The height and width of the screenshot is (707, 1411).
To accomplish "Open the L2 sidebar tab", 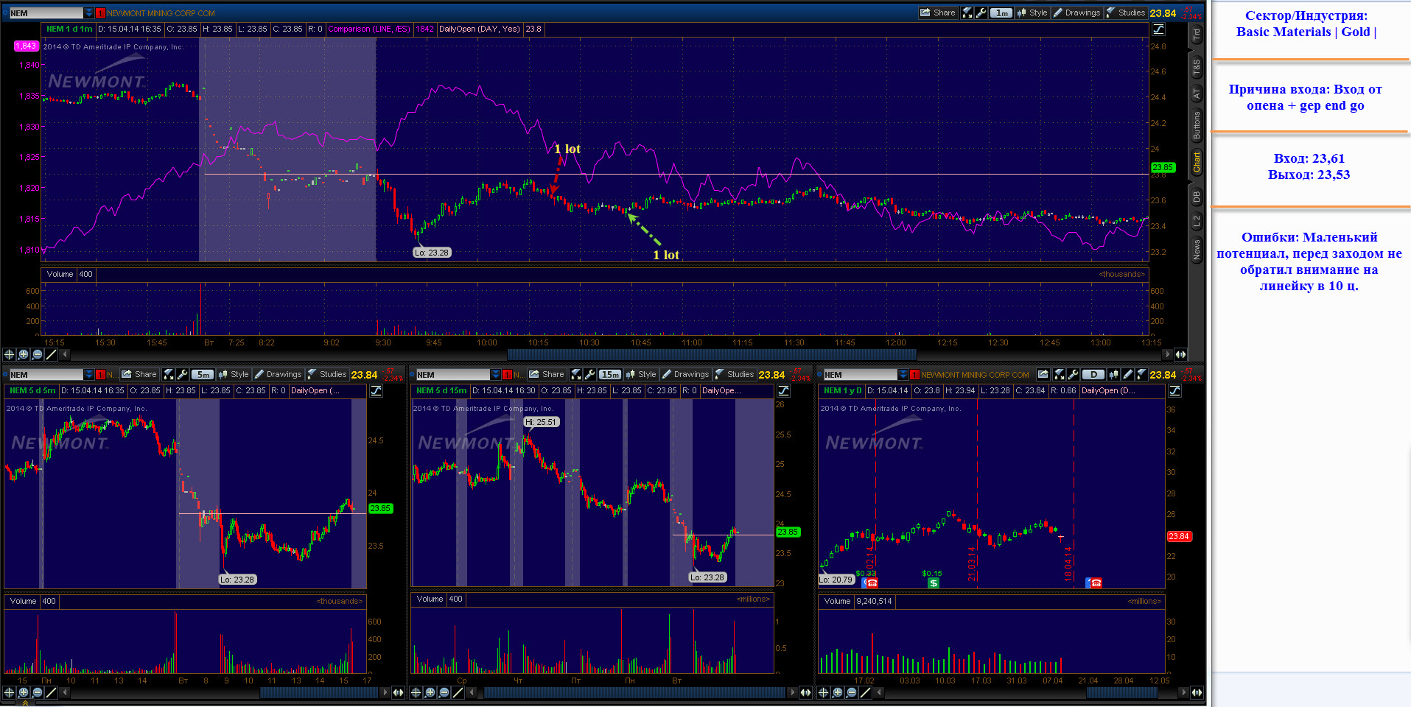I will 1197,220.
